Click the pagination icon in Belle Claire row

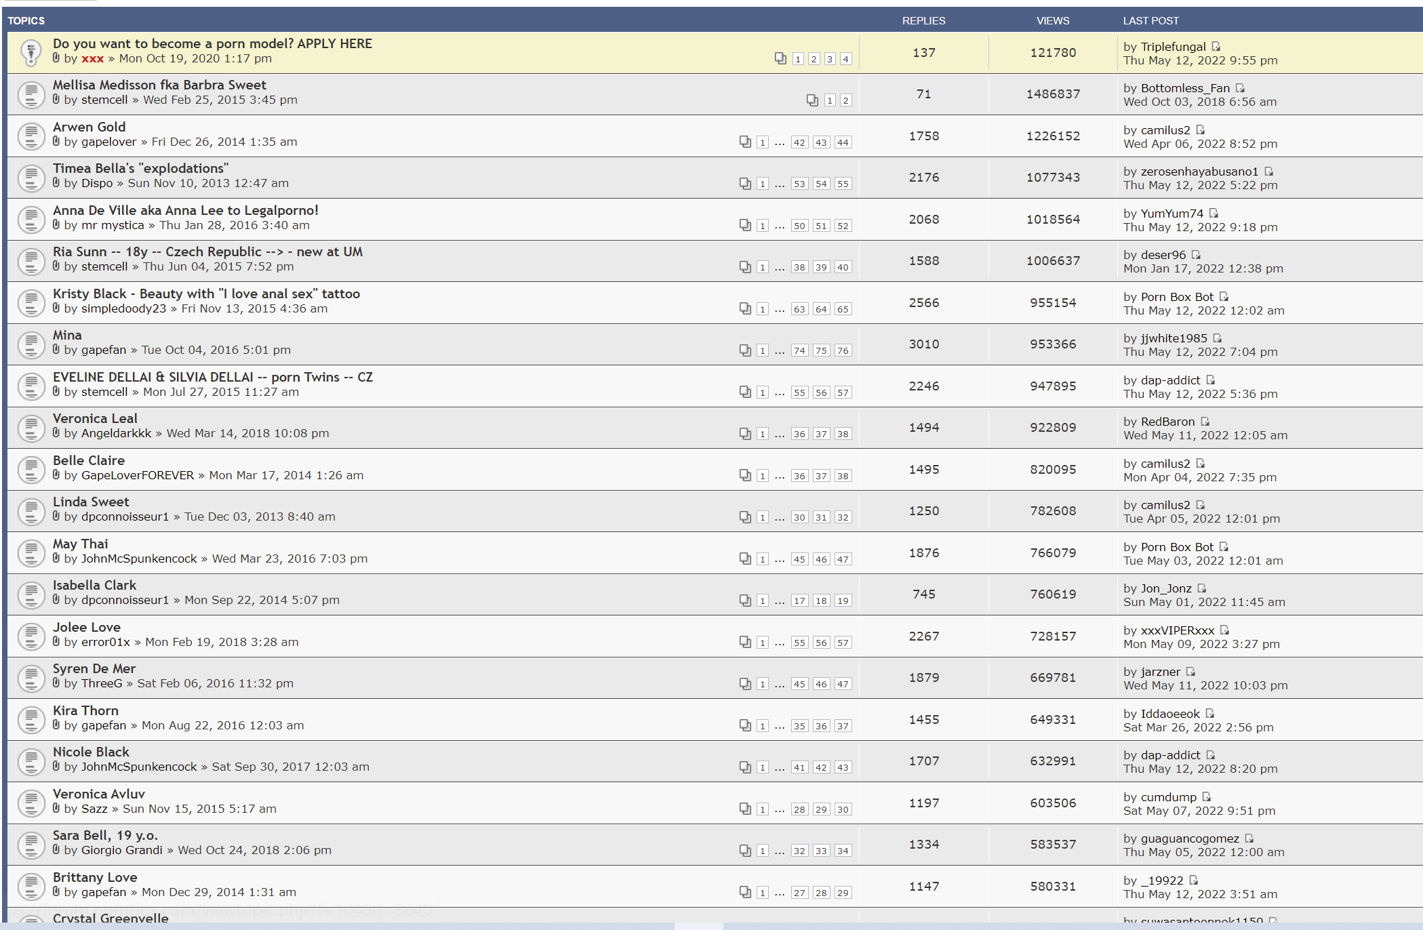click(745, 475)
